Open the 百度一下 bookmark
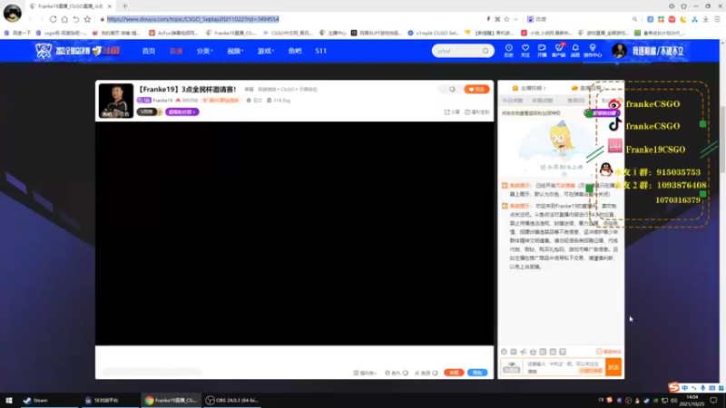 point(17,33)
